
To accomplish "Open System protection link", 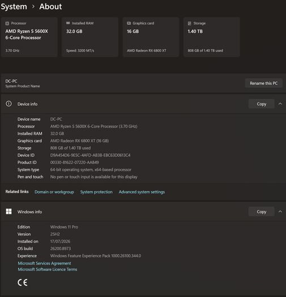I will pyautogui.click(x=96, y=192).
